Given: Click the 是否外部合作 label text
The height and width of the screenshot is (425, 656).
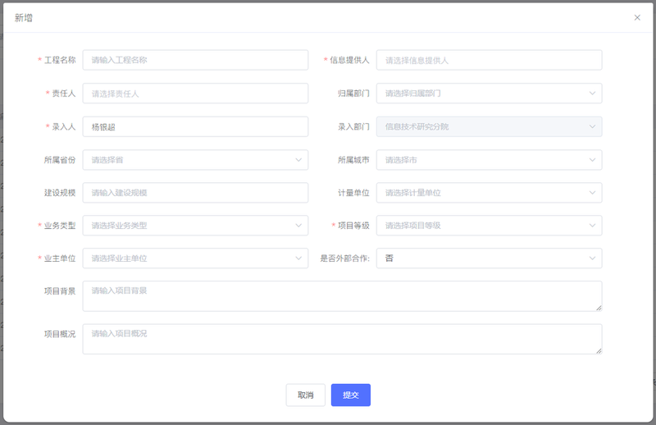Looking at the screenshot, I should pyautogui.click(x=344, y=258).
